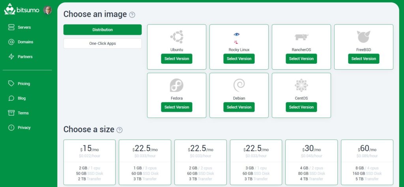Click the bitsumo brand name text

pyautogui.click(x=28, y=10)
